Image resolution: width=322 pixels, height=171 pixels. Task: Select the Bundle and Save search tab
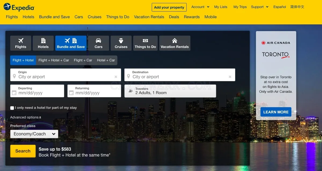click(x=71, y=43)
